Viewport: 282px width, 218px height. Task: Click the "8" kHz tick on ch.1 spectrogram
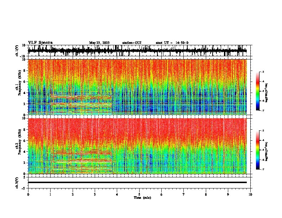tap(25, 71)
